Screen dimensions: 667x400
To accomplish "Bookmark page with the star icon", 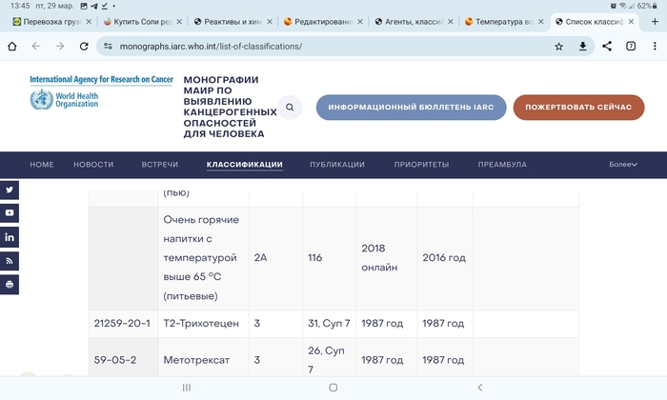I will [558, 46].
